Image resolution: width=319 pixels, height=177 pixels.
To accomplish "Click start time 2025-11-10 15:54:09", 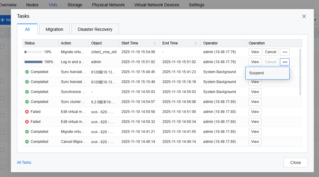I will 138,52.
